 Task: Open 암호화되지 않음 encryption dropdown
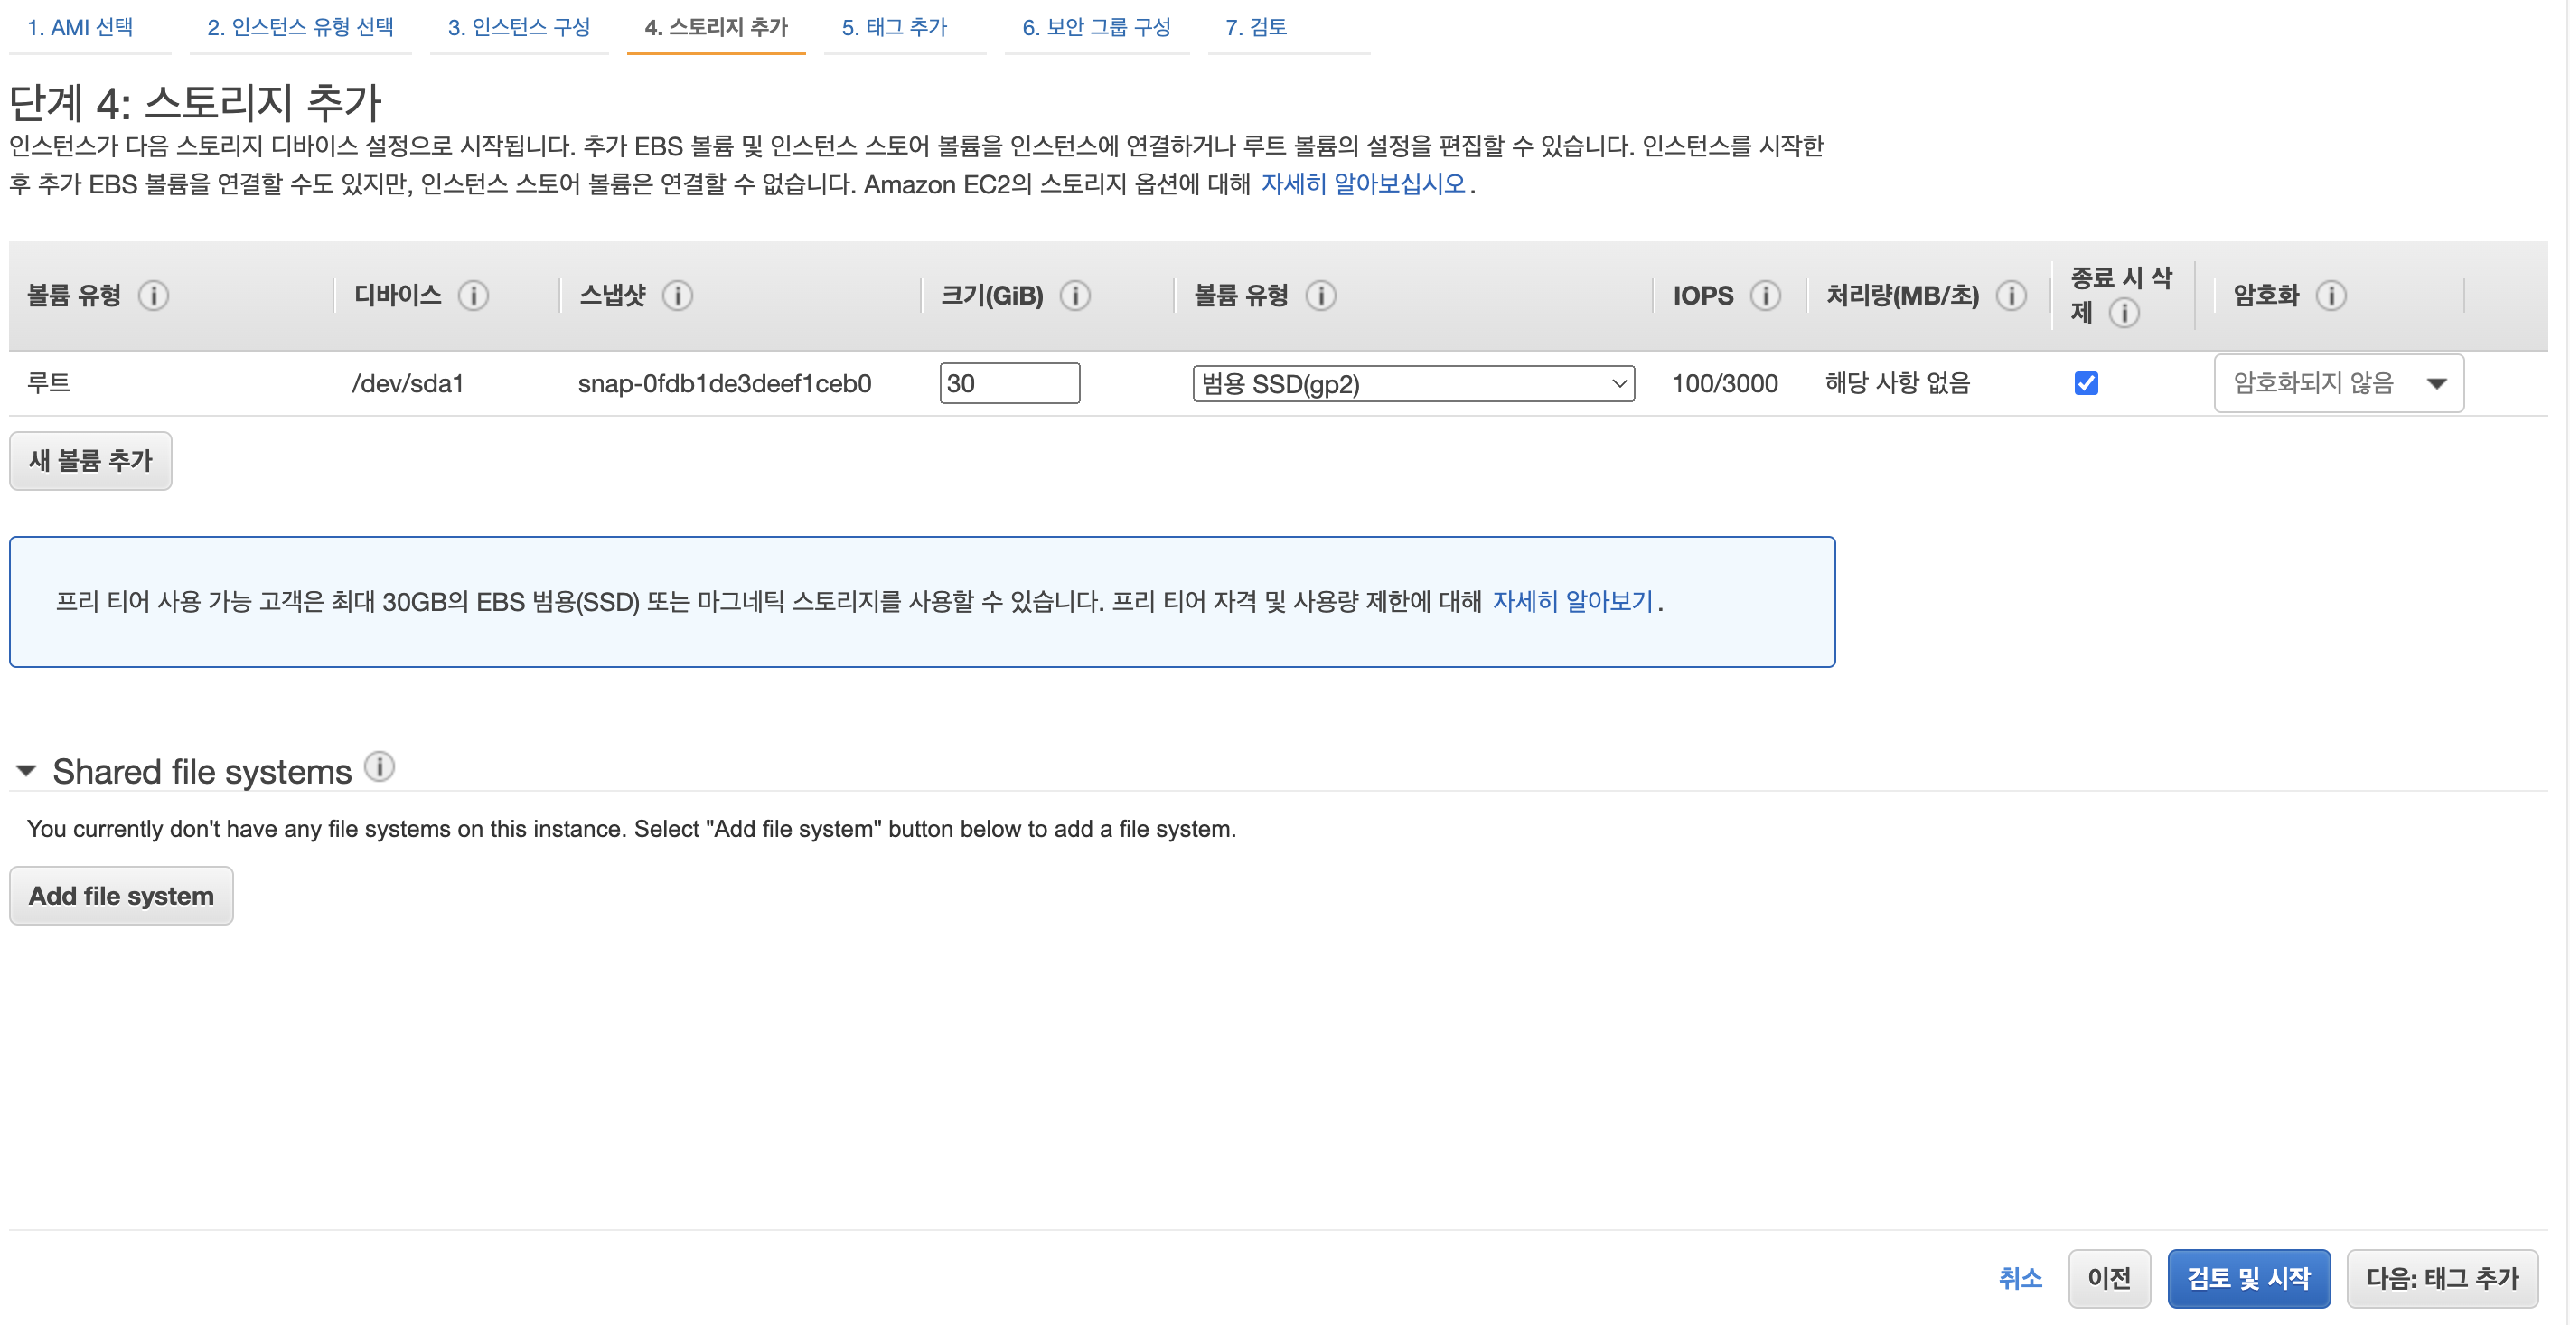tap(2338, 383)
